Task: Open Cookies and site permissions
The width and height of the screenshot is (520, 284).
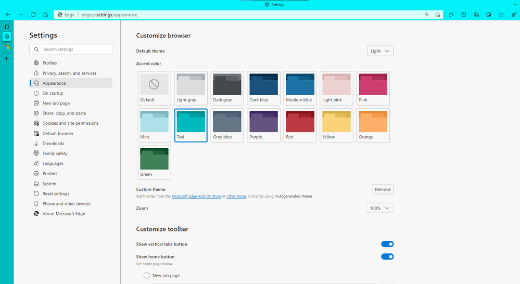Action: click(x=71, y=123)
